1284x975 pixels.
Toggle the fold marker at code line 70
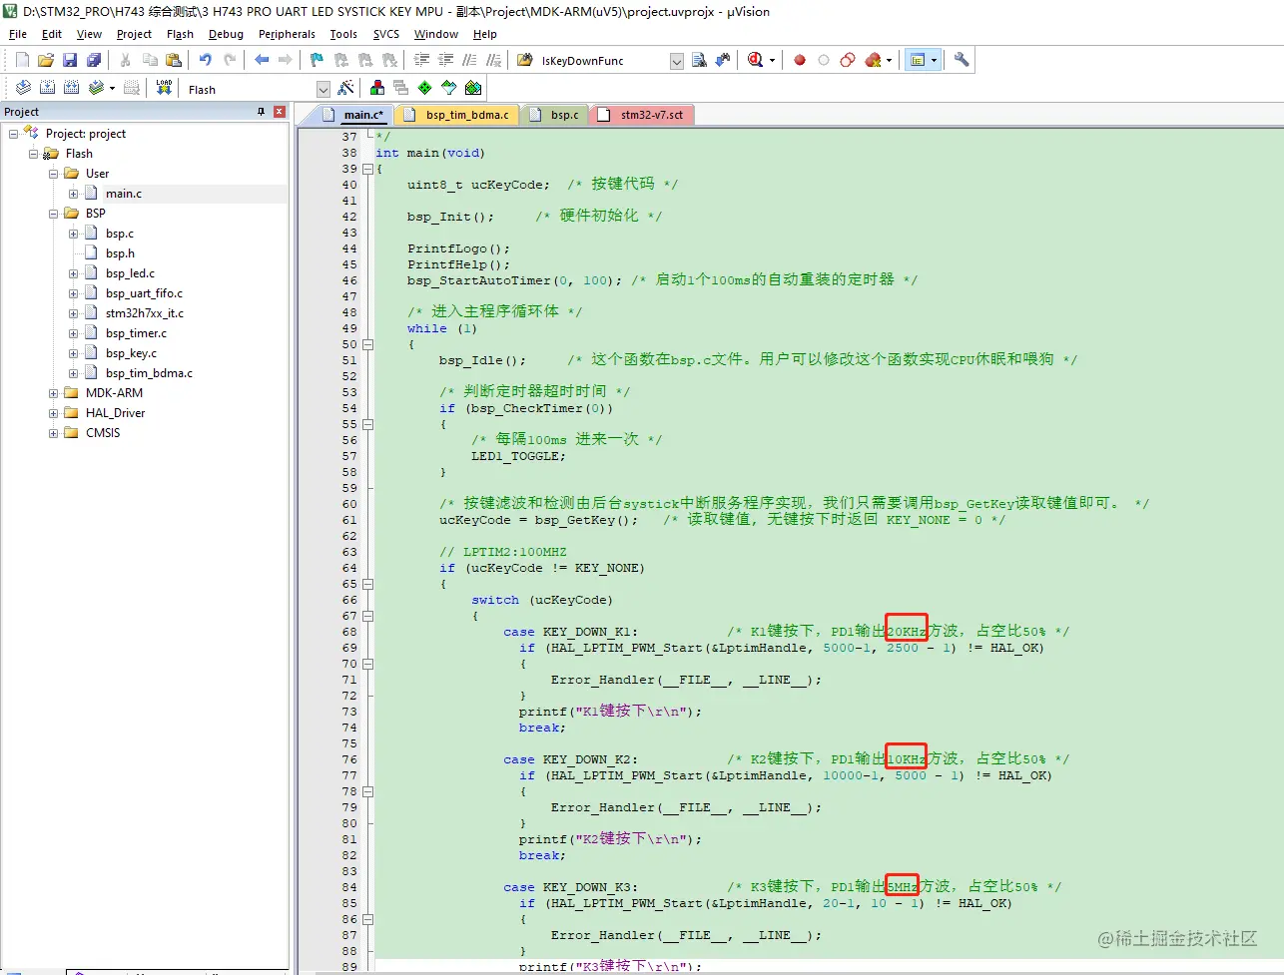tap(367, 664)
